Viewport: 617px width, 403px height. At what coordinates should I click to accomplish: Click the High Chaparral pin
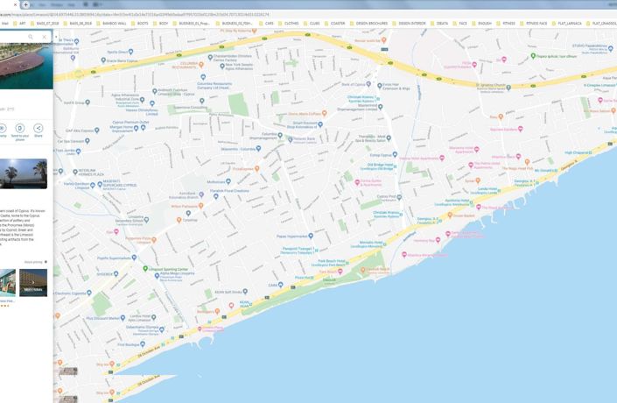click(591, 152)
